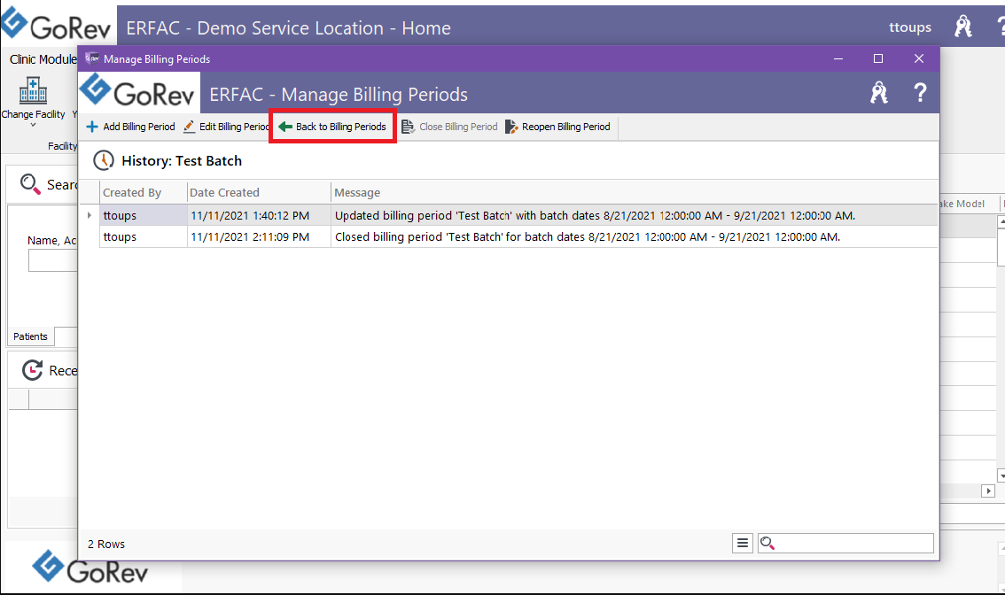Click the History clock icon

(x=103, y=160)
